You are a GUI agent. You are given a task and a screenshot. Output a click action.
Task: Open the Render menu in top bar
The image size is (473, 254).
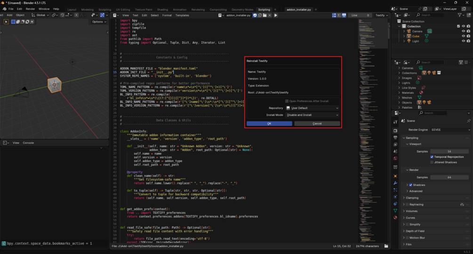point(30,9)
